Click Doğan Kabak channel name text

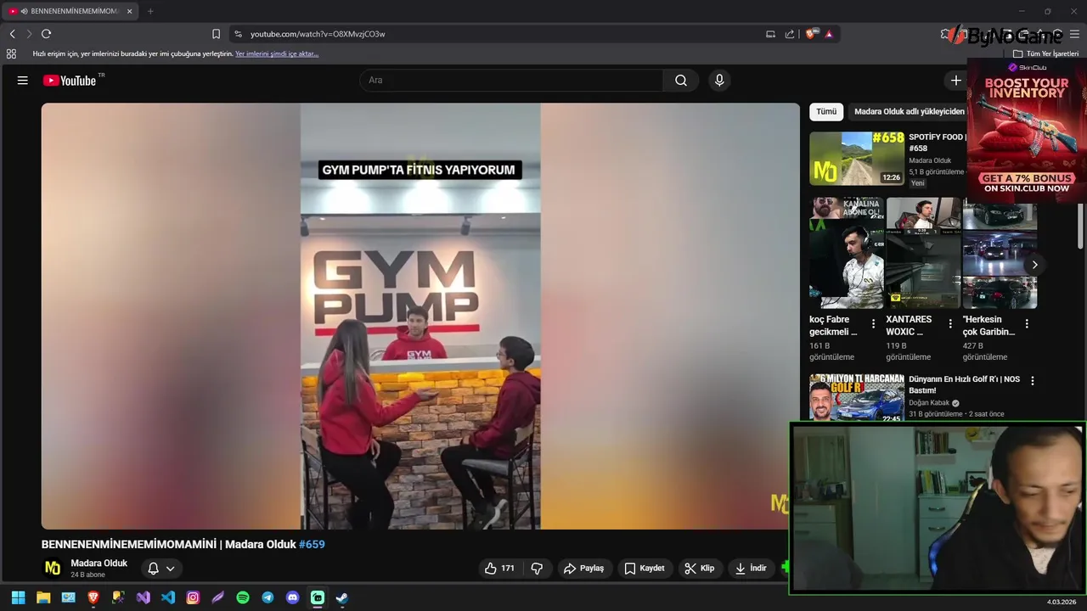click(929, 403)
